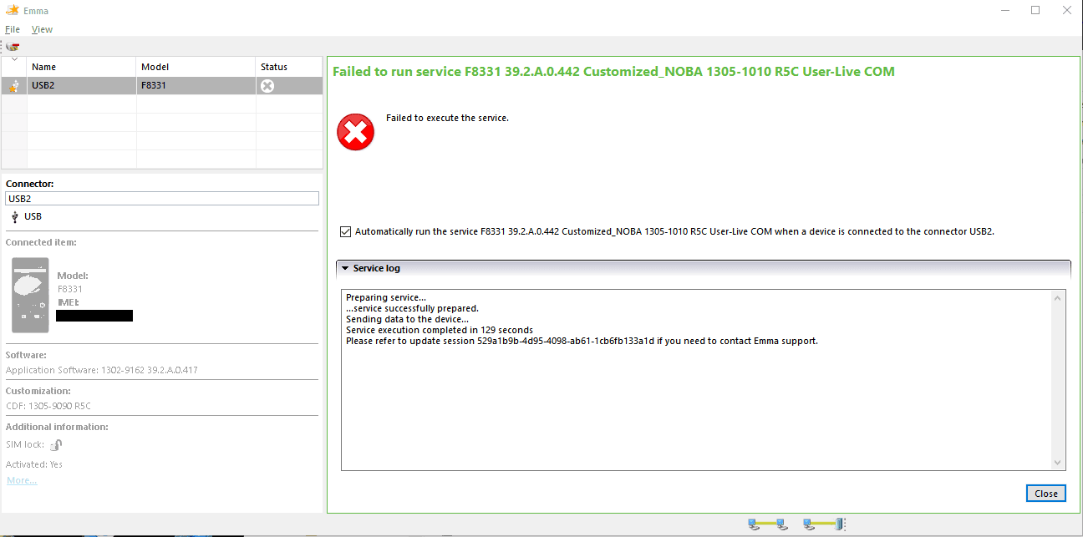Click the SIM lock unlocked padlock icon

click(x=56, y=445)
